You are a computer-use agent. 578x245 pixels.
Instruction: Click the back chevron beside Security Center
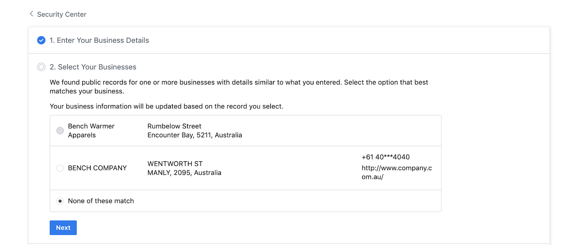tap(31, 14)
